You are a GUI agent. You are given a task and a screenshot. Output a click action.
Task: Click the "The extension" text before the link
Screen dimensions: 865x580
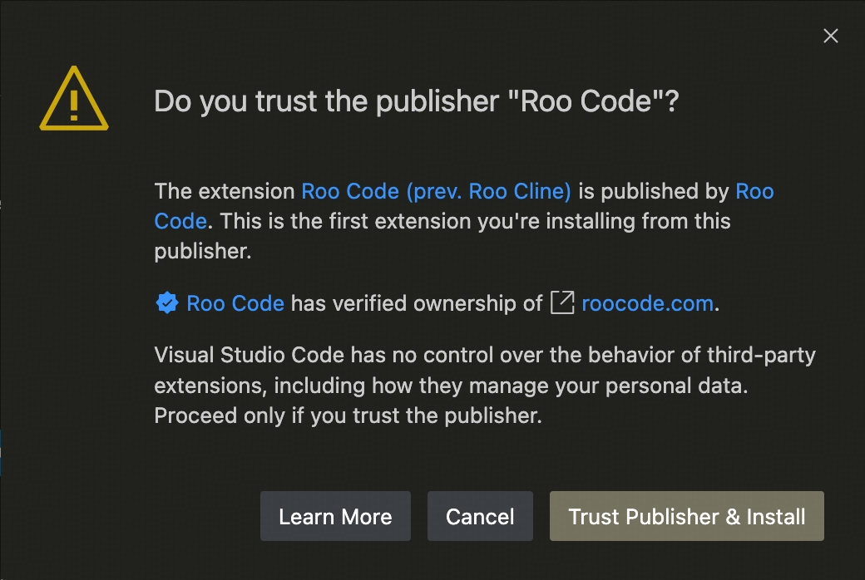(x=225, y=191)
